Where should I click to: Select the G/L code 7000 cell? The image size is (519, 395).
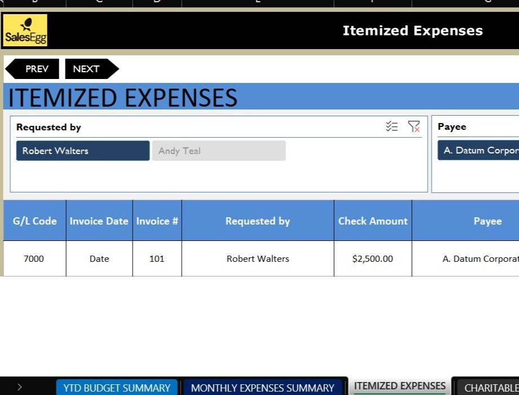click(34, 259)
